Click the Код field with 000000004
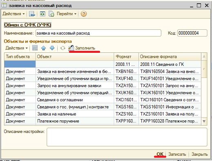This screenshot has width=212, height=161. pyautogui.click(x=192, y=33)
